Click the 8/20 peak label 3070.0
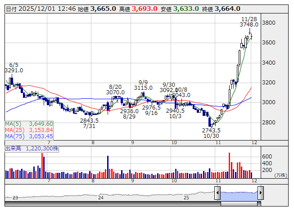 click(116, 92)
